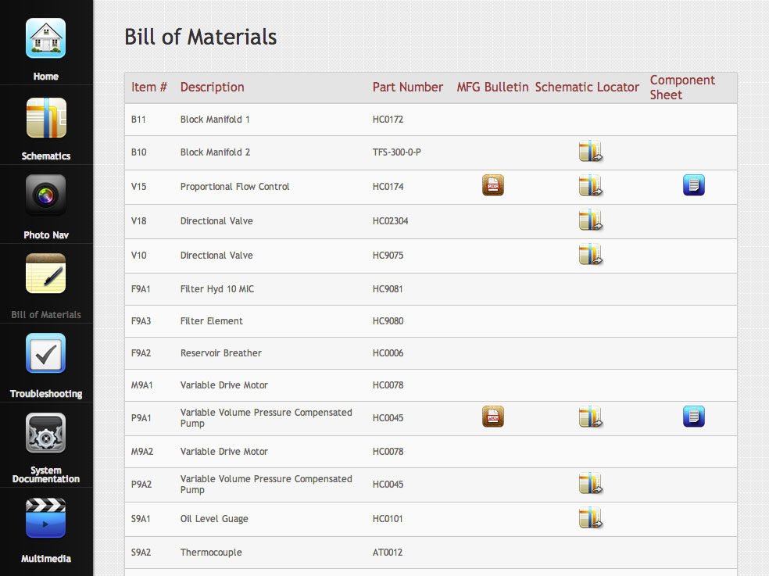
Task: Open MFG Bulletin PDF for P9A1 pump
Action: click(492, 417)
